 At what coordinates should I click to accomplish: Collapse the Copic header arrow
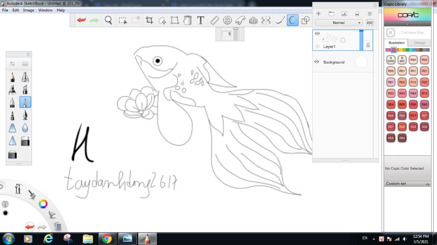[408, 24]
